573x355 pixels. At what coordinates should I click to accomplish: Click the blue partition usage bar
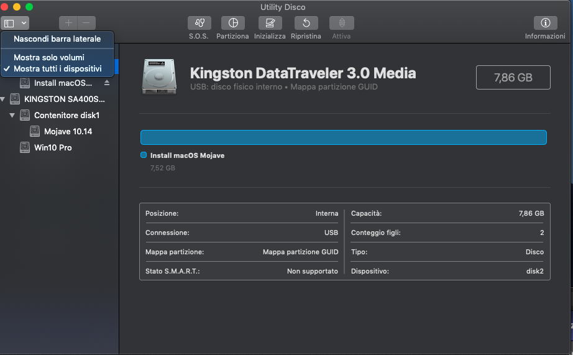344,137
